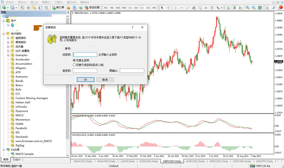Click the New Order (新订单) toolbar button
The height and width of the screenshot is (168, 284).
pos(58,7)
